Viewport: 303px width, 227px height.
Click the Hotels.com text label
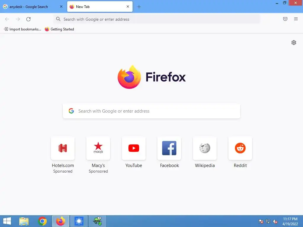[x=63, y=166]
